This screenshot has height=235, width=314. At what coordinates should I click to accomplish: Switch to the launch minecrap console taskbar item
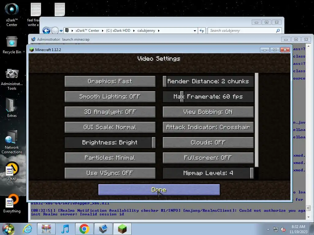click(x=103, y=229)
